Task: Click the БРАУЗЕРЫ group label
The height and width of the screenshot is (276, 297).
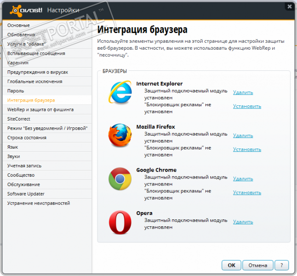Action: pyautogui.click(x=114, y=71)
